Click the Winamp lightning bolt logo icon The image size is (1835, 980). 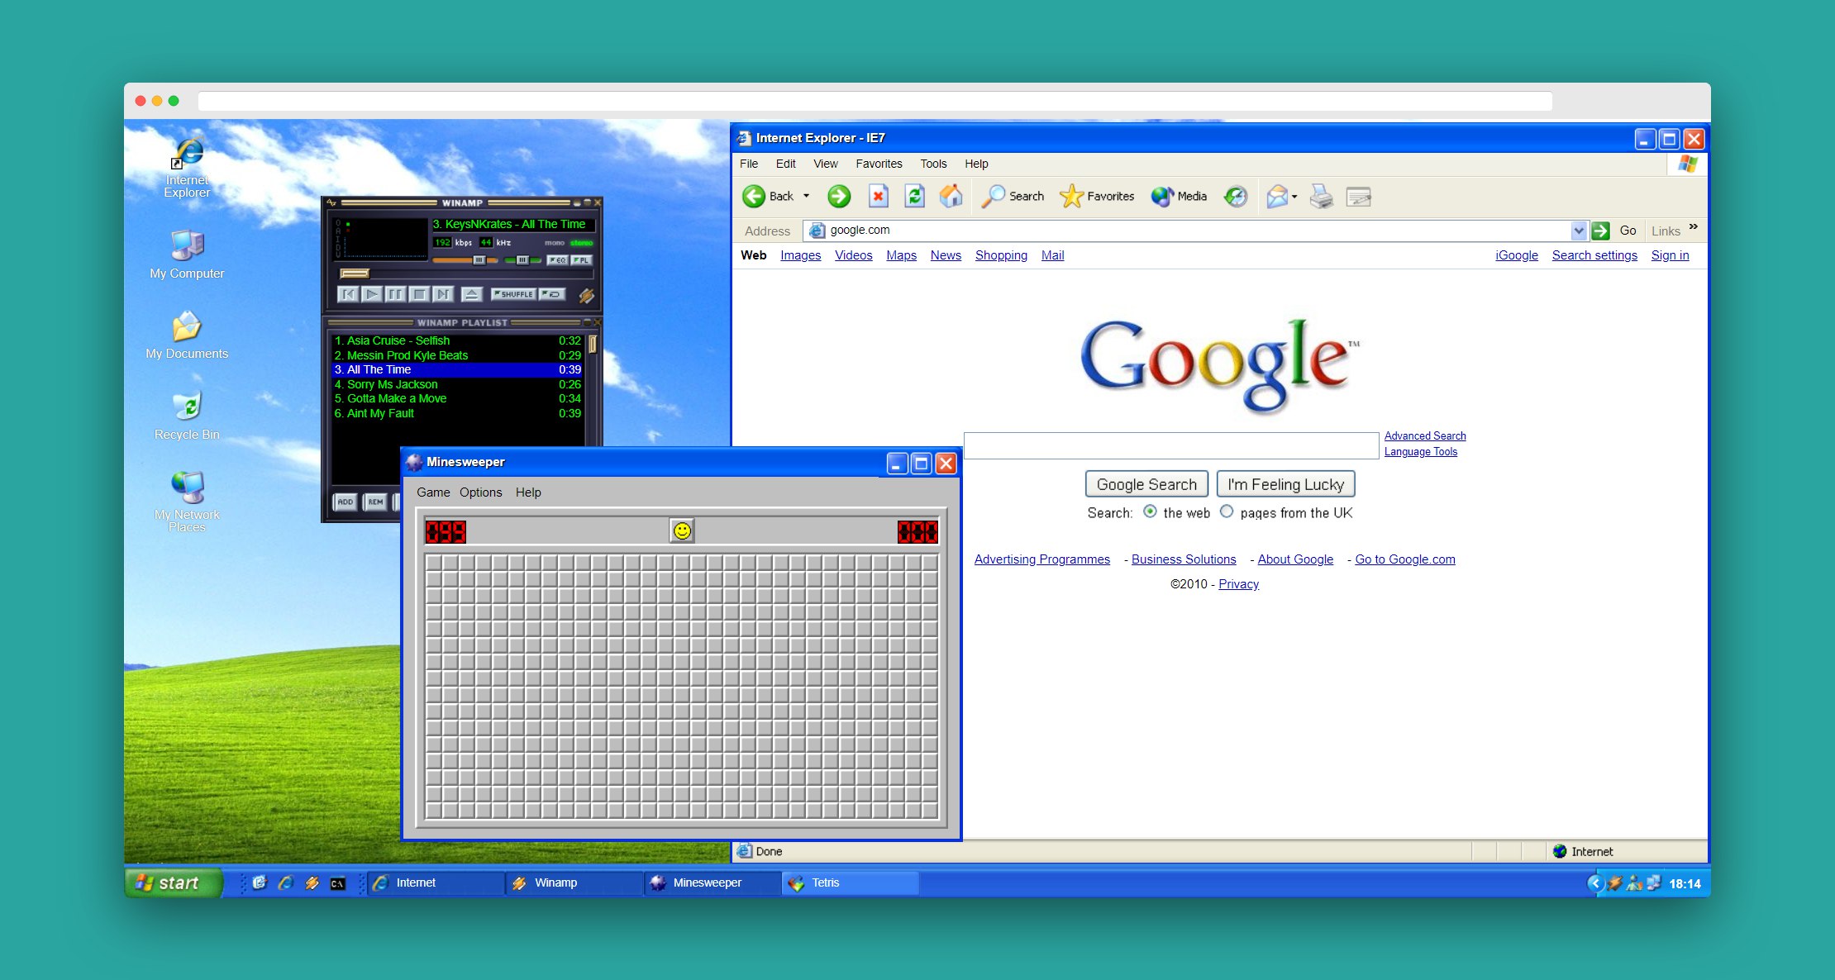[x=586, y=295]
